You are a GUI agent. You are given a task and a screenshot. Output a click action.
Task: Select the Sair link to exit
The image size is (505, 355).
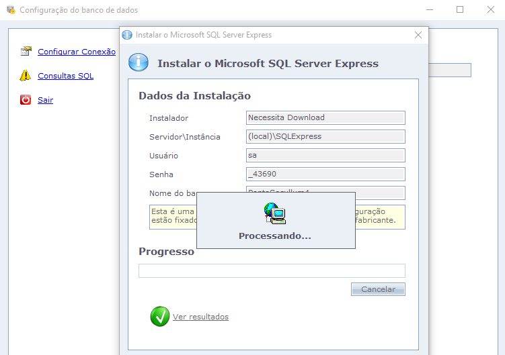pyautogui.click(x=45, y=100)
